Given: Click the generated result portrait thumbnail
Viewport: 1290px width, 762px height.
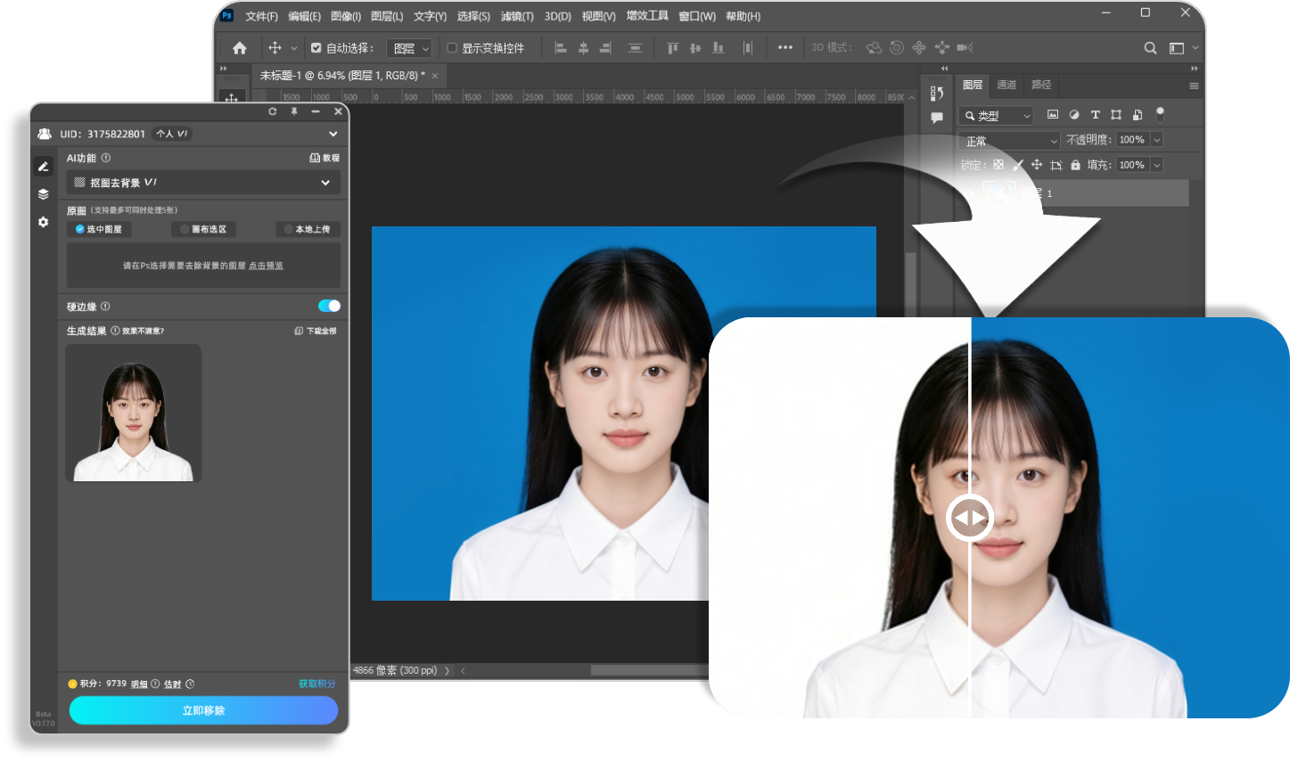Looking at the screenshot, I should pos(134,414).
